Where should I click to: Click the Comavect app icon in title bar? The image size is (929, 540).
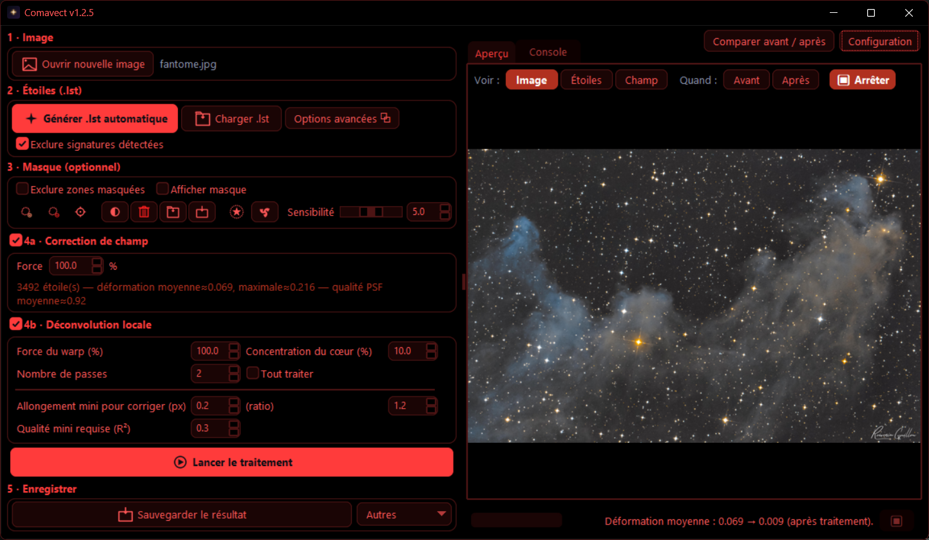pos(14,13)
